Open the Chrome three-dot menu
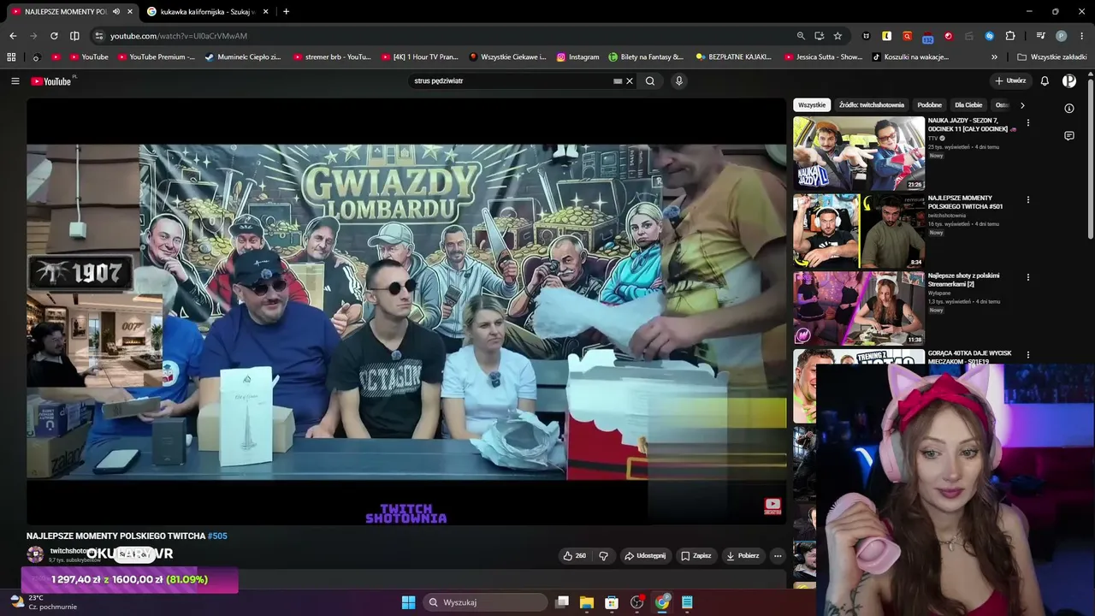Screen dimensions: 1095x616 (x=1082, y=36)
